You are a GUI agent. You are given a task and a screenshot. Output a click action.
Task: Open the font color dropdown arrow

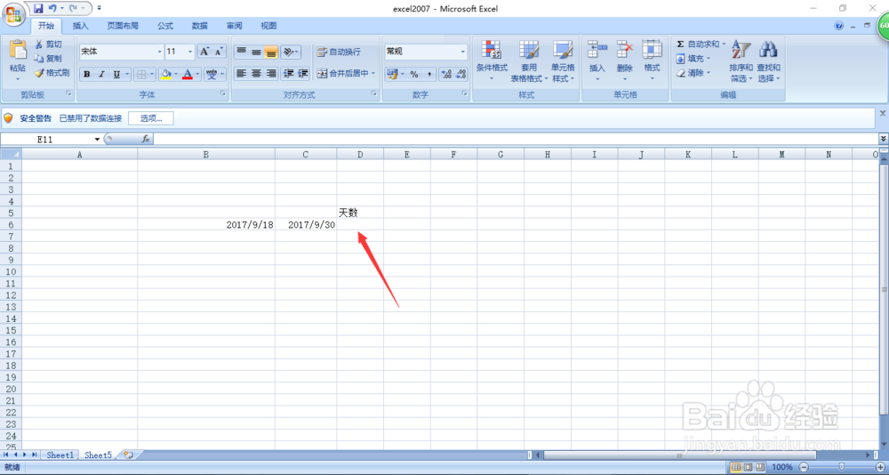(198, 75)
